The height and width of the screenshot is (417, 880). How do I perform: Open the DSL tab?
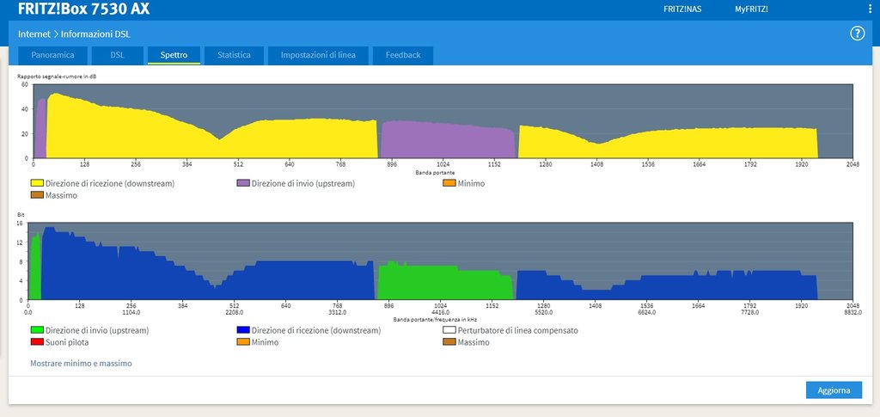118,55
